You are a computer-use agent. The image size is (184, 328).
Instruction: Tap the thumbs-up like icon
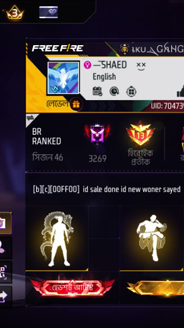(x=180, y=92)
